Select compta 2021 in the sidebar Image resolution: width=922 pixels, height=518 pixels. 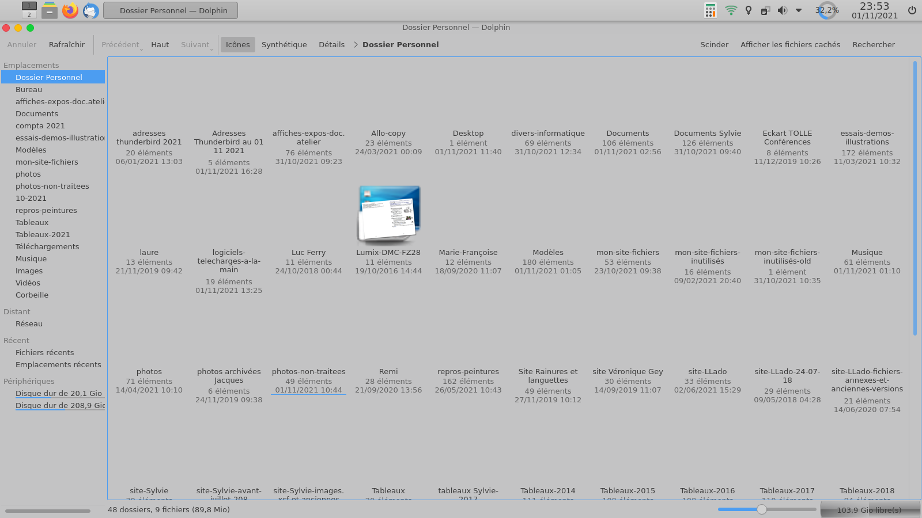click(x=53, y=125)
